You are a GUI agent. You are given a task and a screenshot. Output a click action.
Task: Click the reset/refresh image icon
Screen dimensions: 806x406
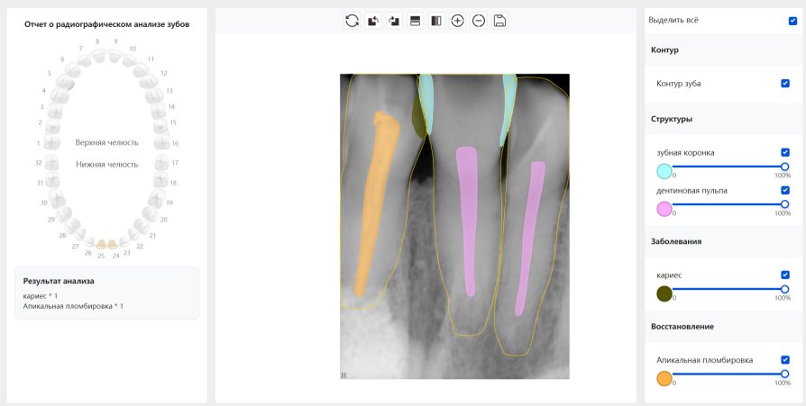tap(352, 21)
